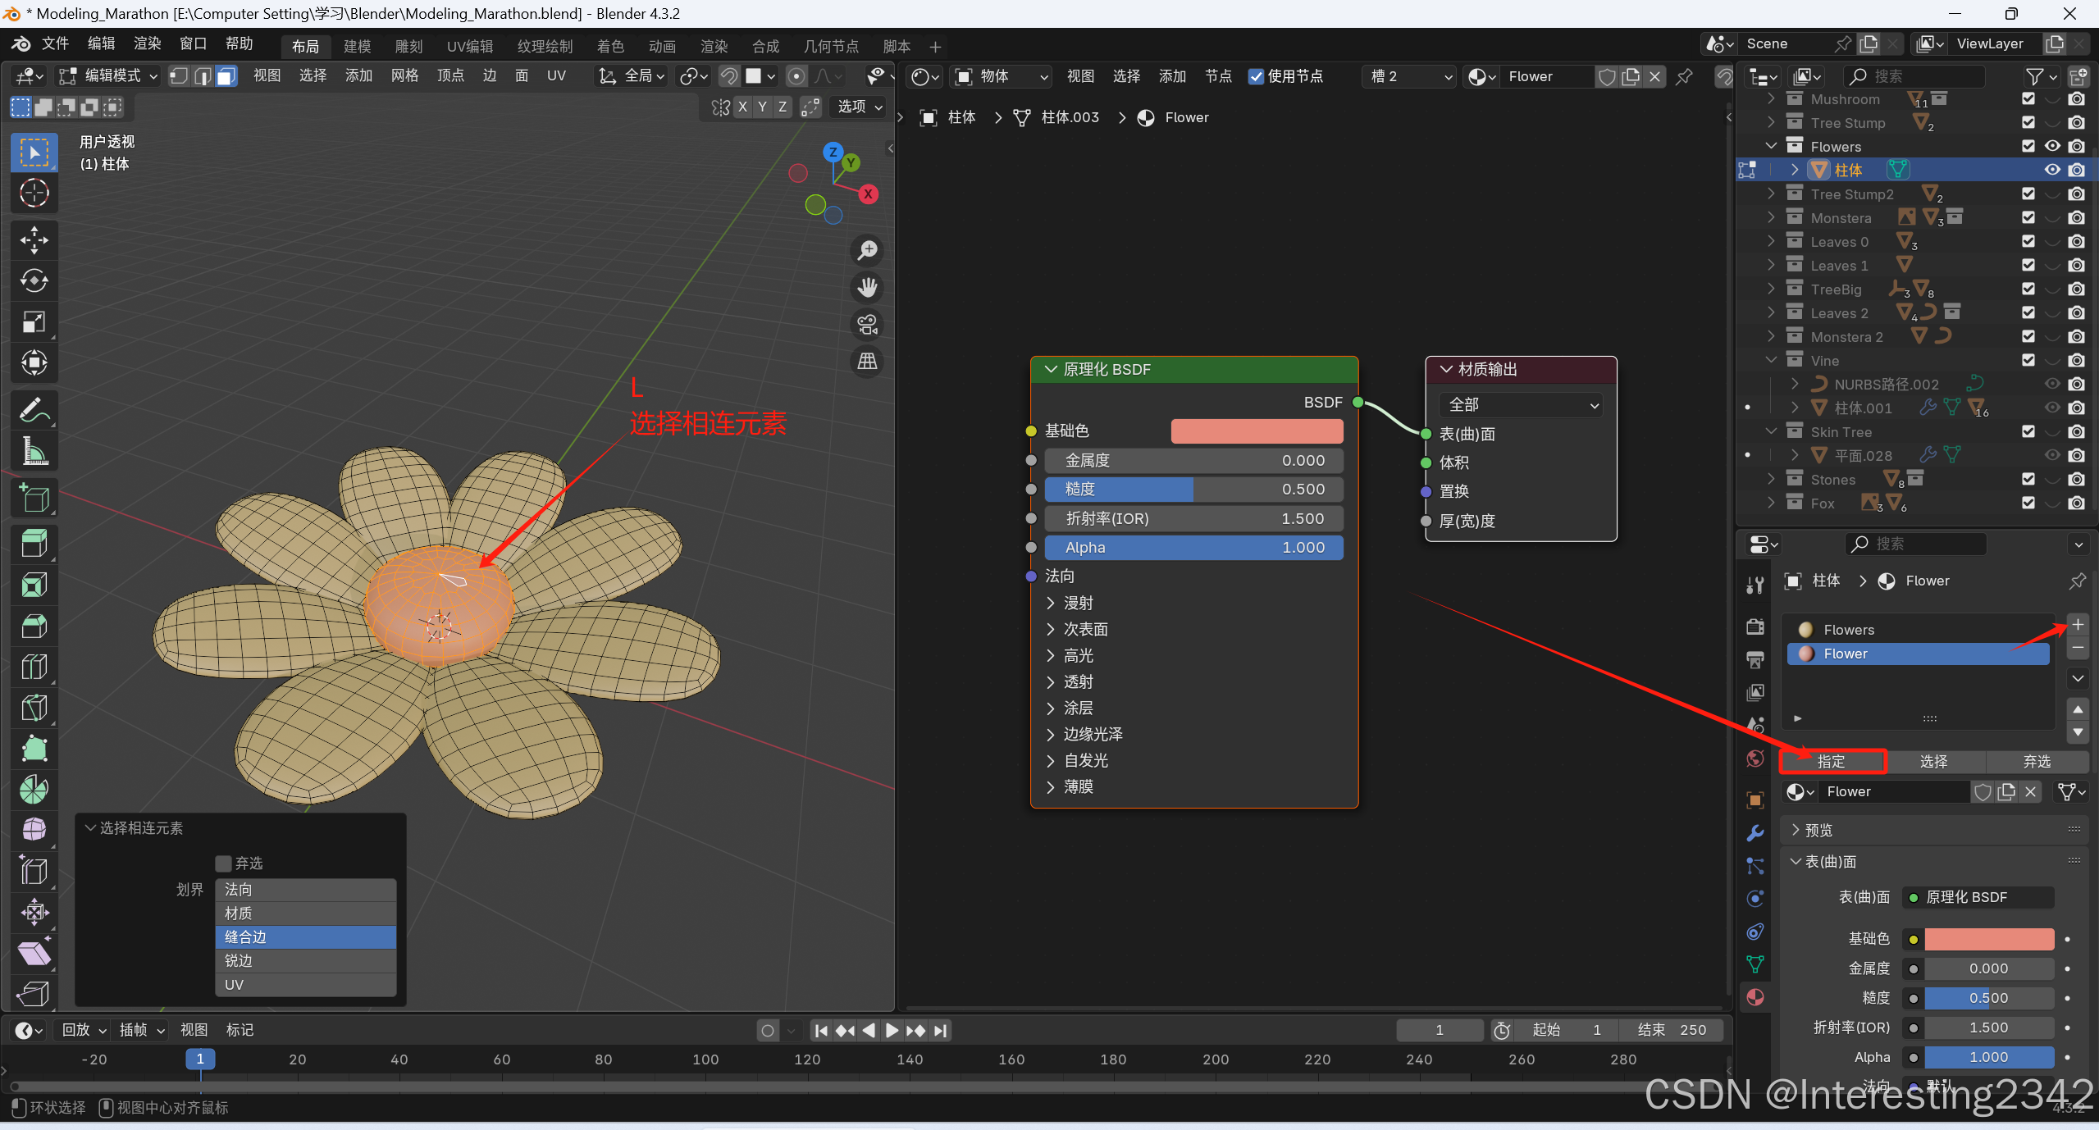
Task: Click the viewport zoom magnifier icon
Action: pos(867,250)
